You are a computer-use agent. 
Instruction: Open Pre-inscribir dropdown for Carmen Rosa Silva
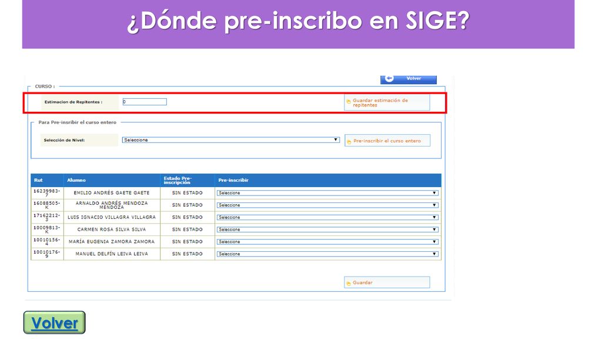coord(327,230)
